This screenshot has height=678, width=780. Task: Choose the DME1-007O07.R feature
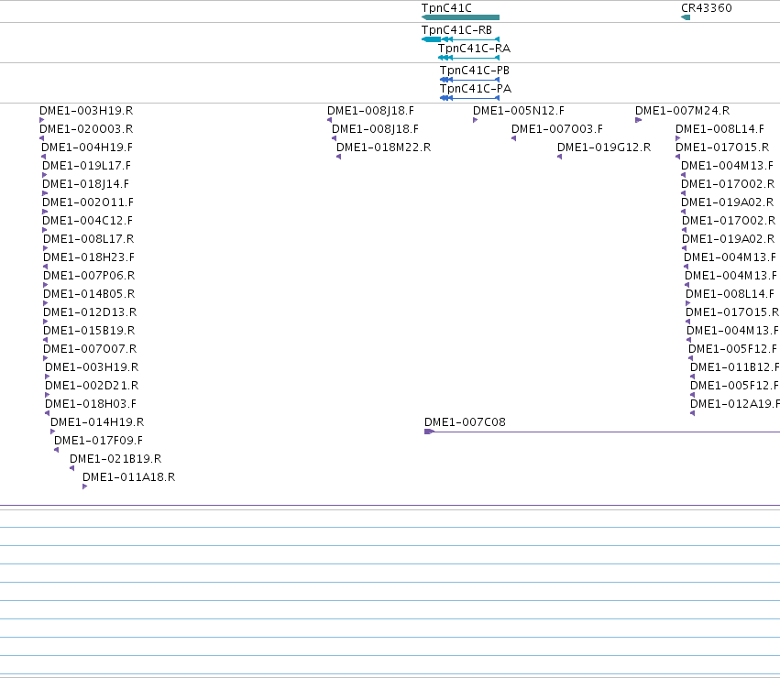pyautogui.click(x=90, y=349)
